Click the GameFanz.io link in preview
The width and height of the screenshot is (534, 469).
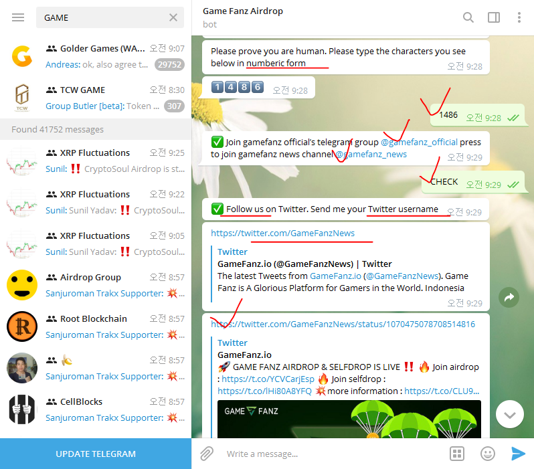[x=335, y=276]
